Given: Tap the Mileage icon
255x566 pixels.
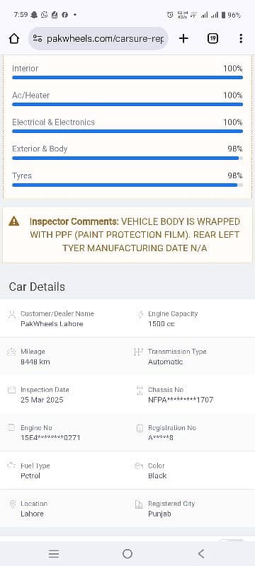Looking at the screenshot, I should coord(12,352).
